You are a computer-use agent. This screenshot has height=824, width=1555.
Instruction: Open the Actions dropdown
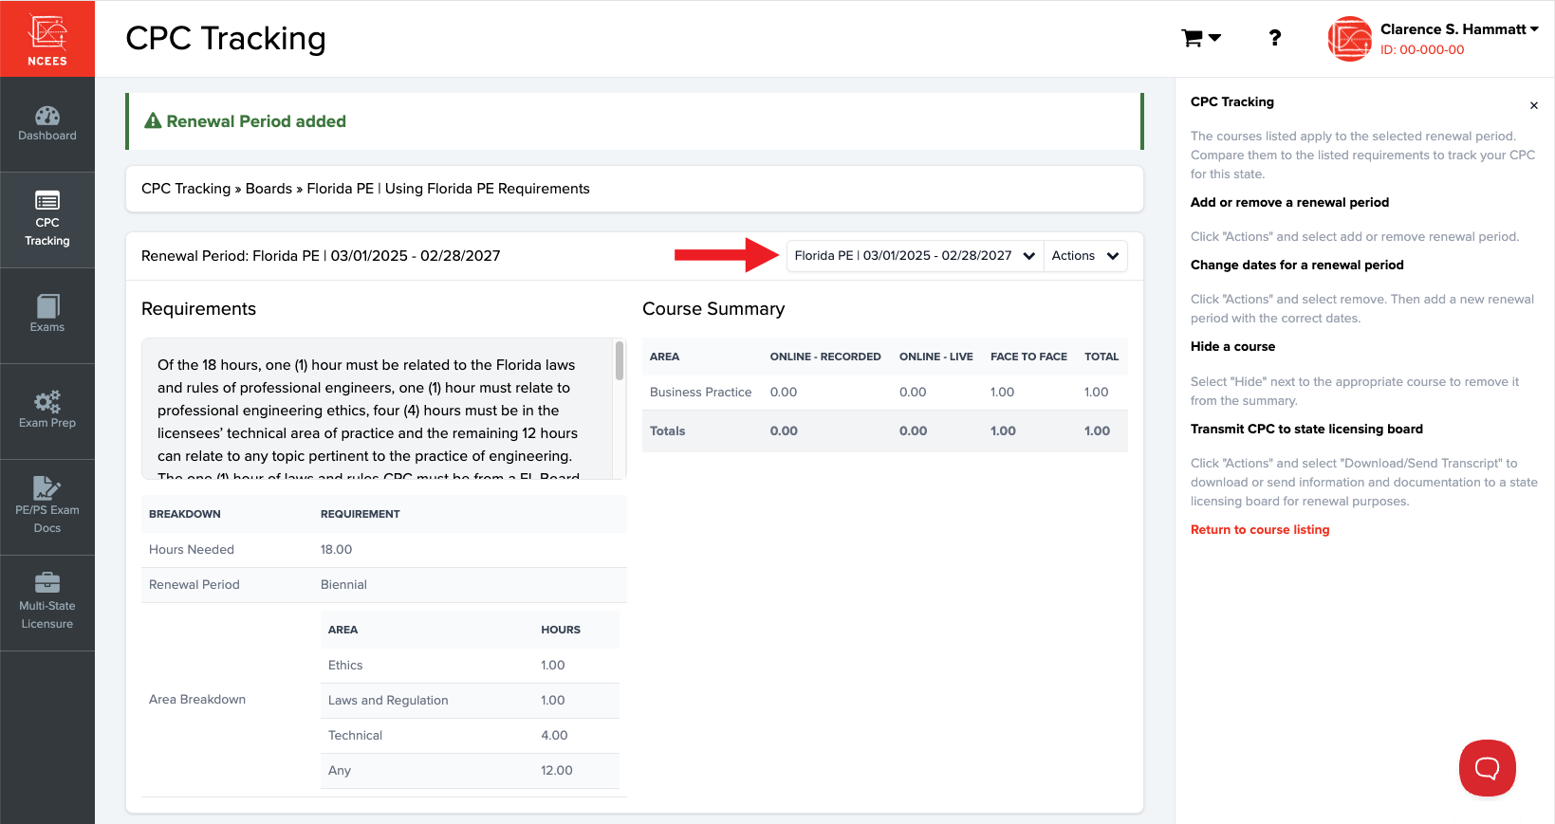click(1085, 256)
